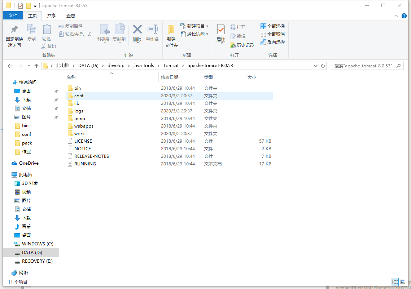Image resolution: width=411 pixels, height=289 pixels.
Task: Collapse the ribbon chevron
Action: [396, 16]
